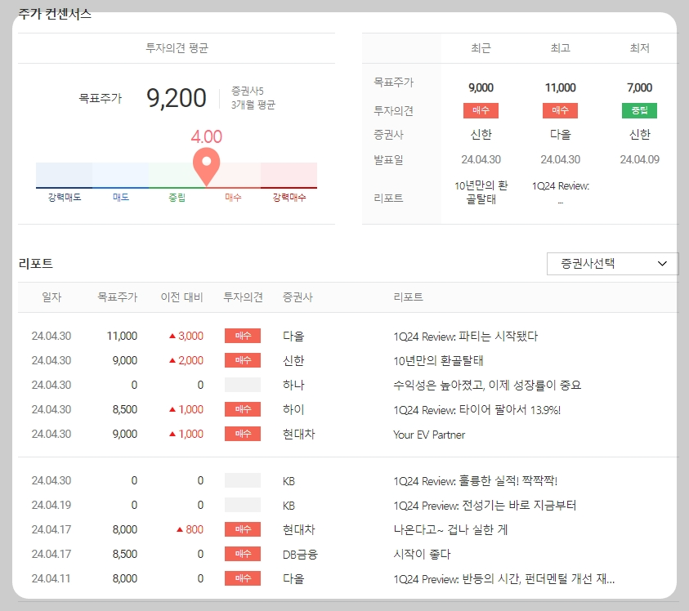Click the 10년만의 환골탈태 report in 최근 column

pyautogui.click(x=481, y=193)
